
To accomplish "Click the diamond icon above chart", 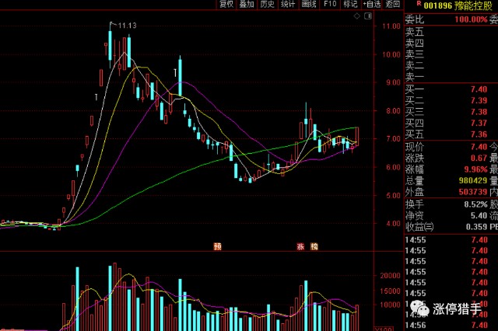I will click(x=357, y=16).
